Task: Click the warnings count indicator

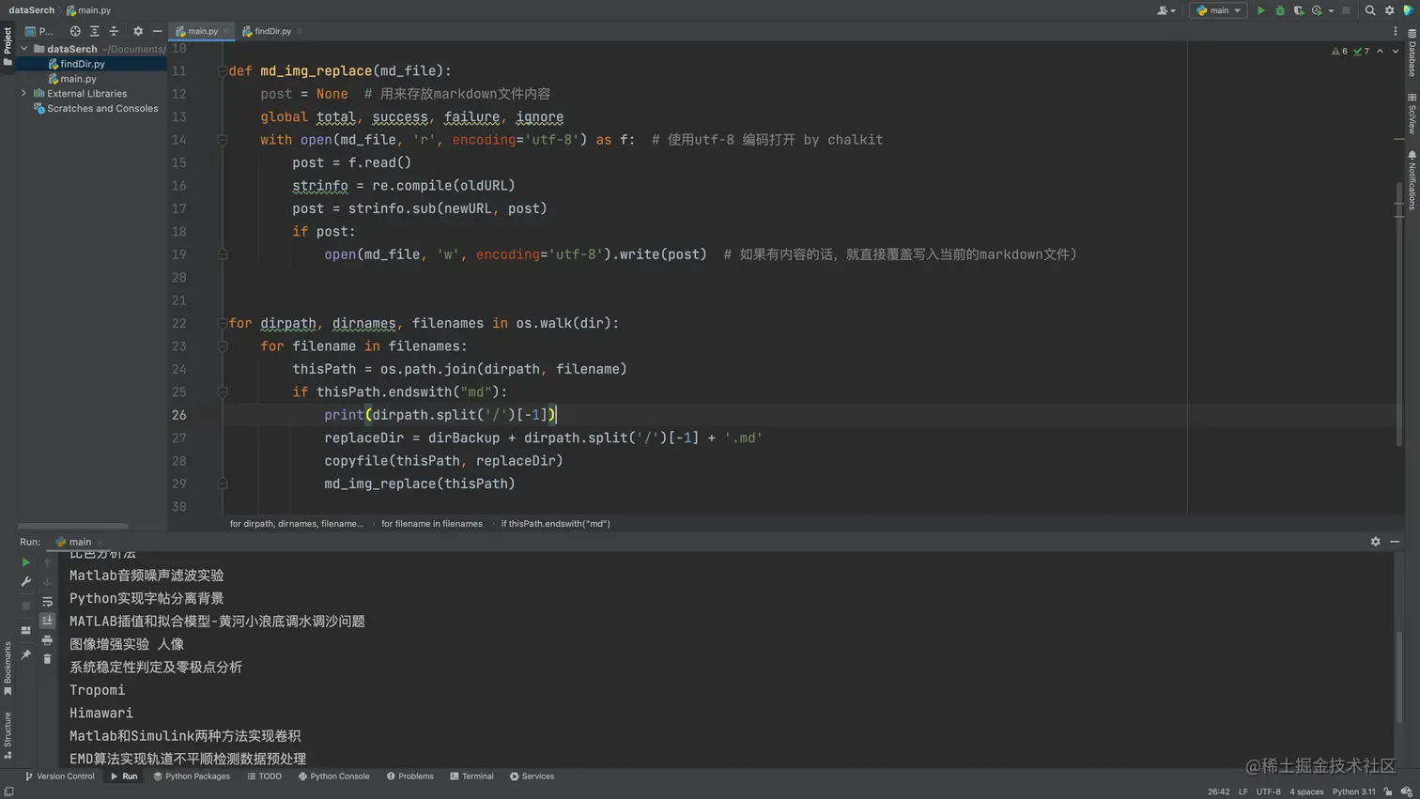Action: click(x=1339, y=52)
